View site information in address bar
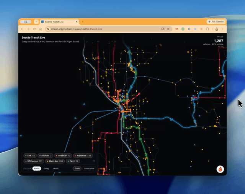Image resolution: width=245 pixels, height=194 pixels. click(48, 29)
